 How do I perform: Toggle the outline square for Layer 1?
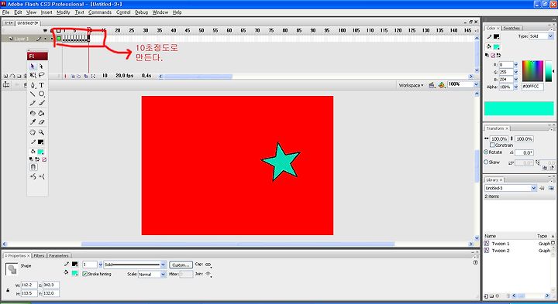[59, 39]
